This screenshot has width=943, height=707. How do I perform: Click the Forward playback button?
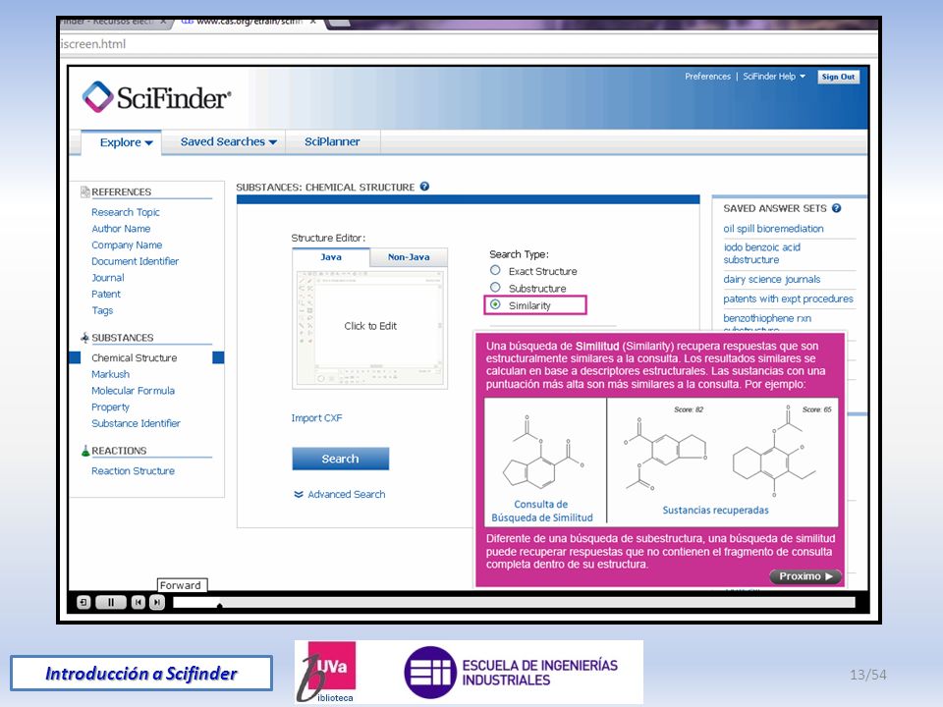tap(157, 602)
